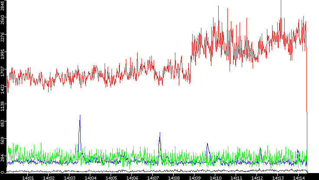Click the 14:02 time axis label

click(x=49, y=178)
